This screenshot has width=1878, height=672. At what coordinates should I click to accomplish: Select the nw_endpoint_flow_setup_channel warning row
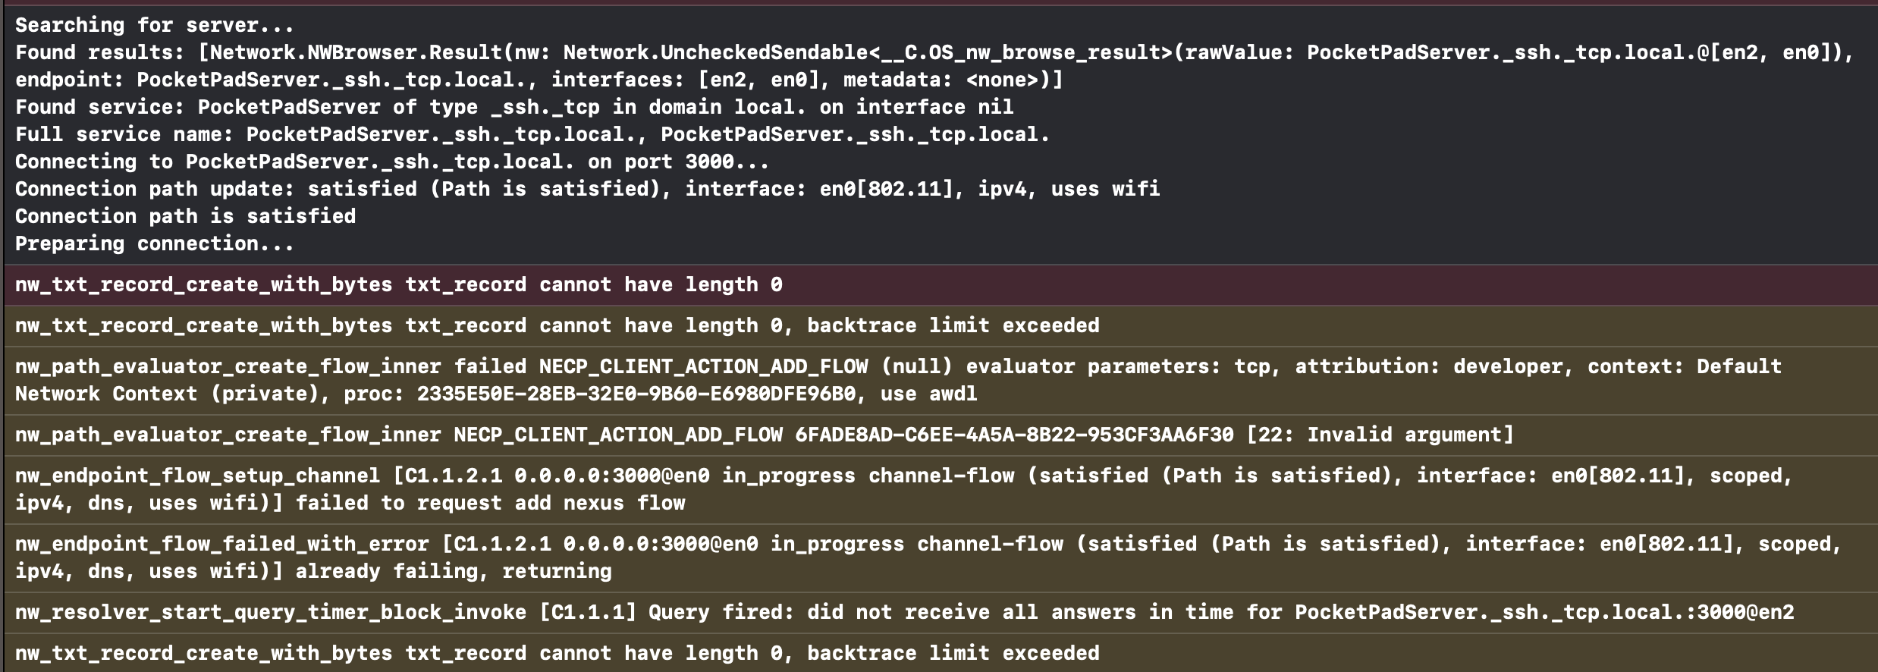click(x=941, y=489)
